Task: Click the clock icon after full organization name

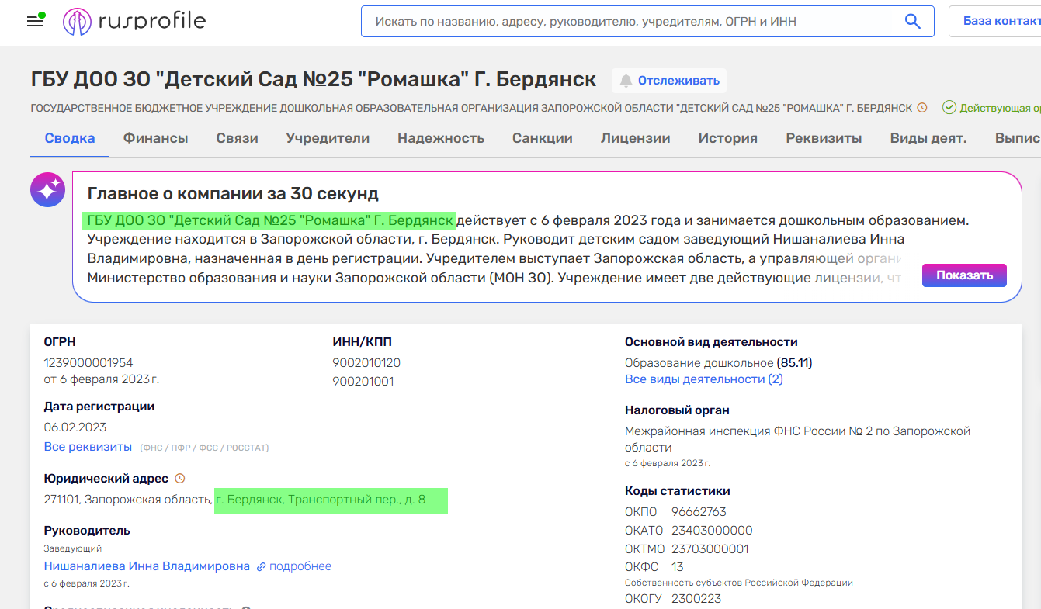Action: (x=922, y=108)
